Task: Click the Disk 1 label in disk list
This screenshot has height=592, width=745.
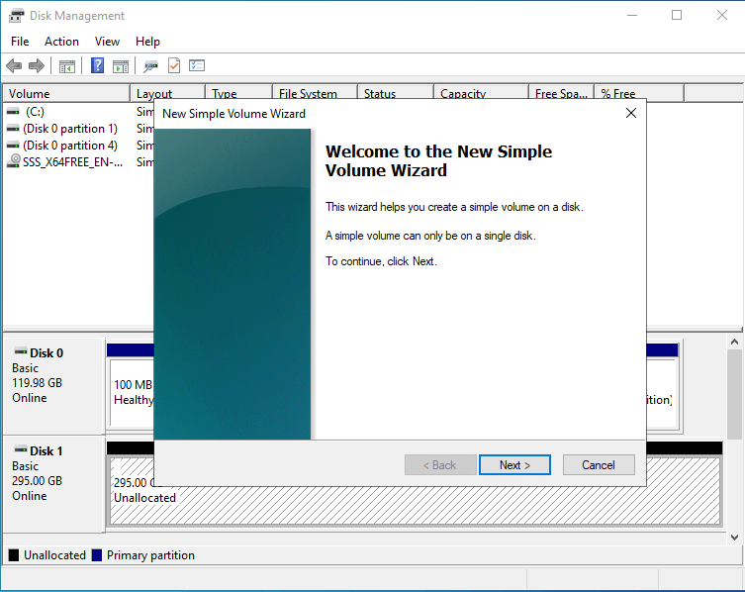Action: (x=47, y=451)
